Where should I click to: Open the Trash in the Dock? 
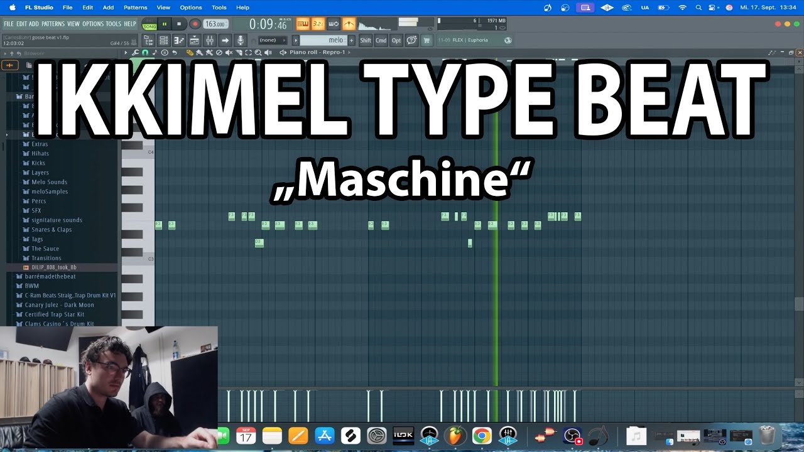[x=767, y=436]
